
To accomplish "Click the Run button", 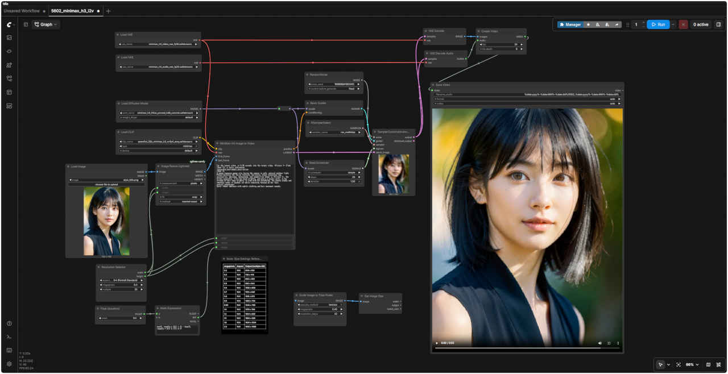I will (658, 24).
